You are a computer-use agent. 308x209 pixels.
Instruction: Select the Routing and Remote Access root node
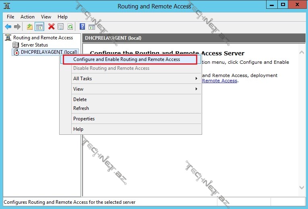tap(43, 38)
